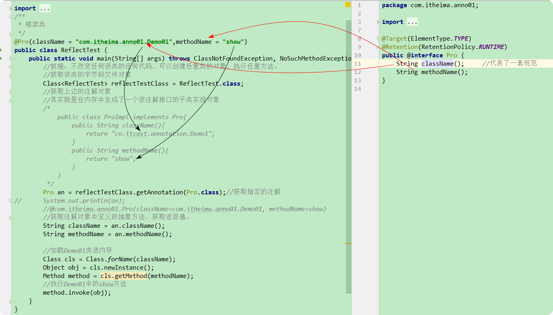This screenshot has width=553, height=315.
Task: Click the vertical scrollbar of the ReflectTest editor
Action: tap(348, 157)
